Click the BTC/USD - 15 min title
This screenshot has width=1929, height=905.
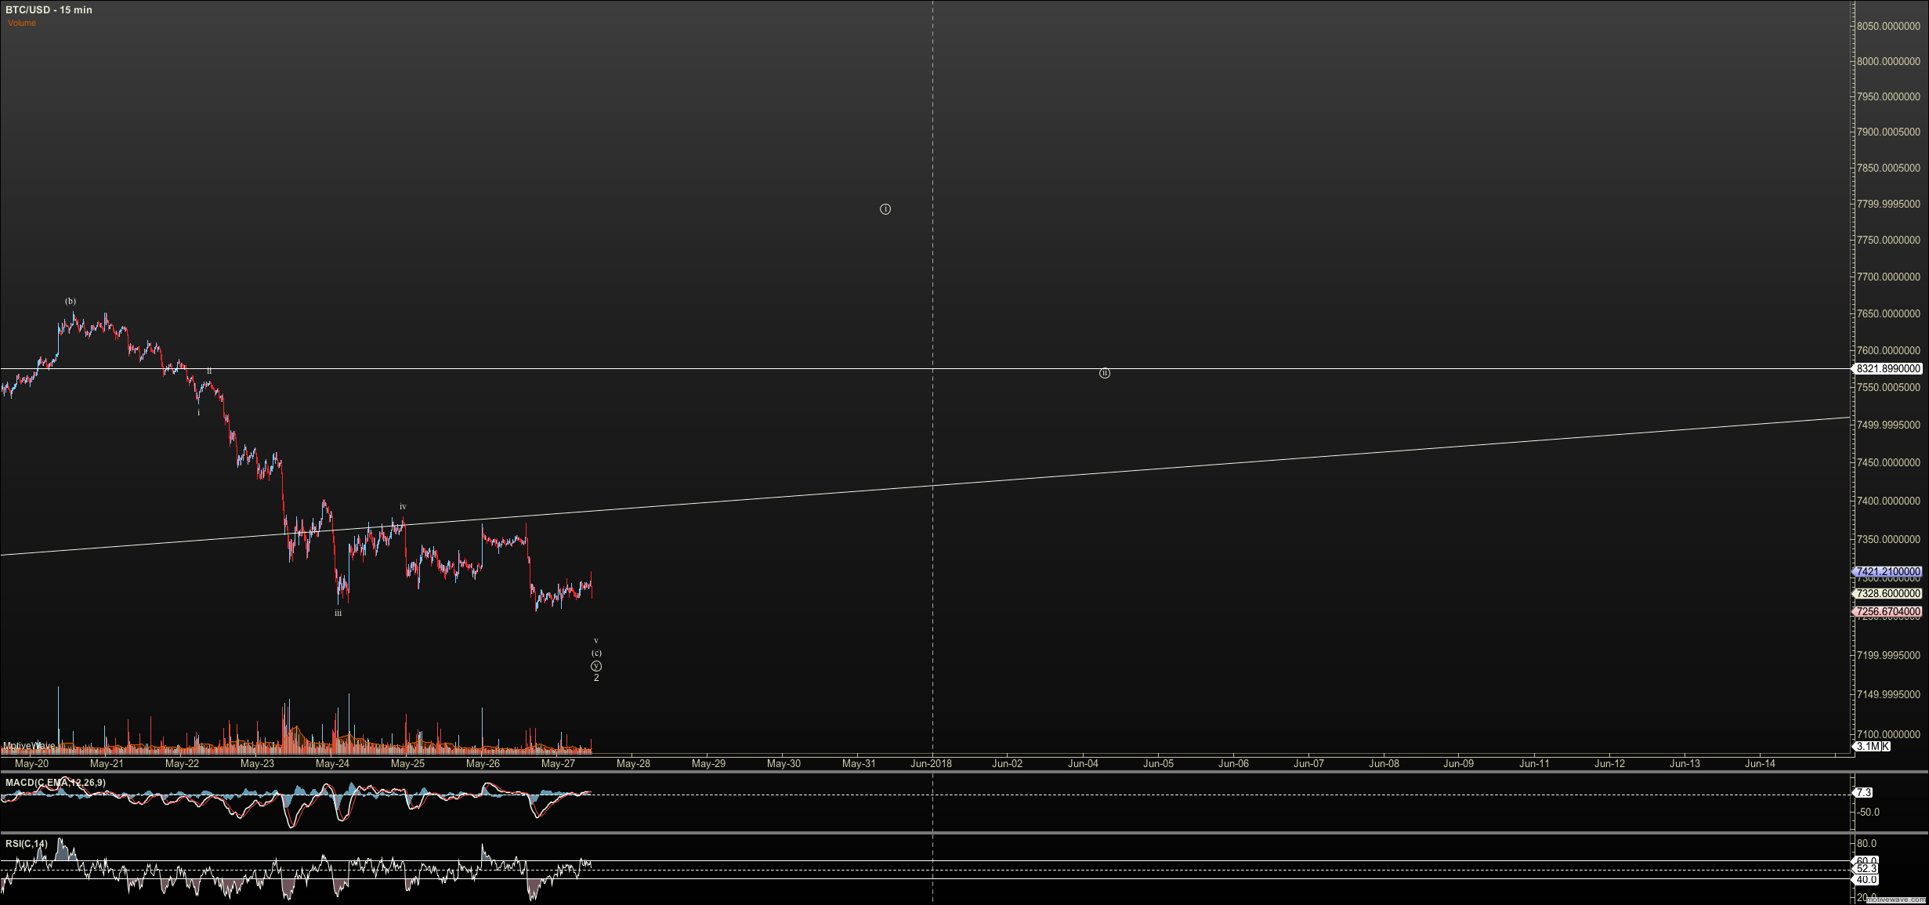(49, 9)
